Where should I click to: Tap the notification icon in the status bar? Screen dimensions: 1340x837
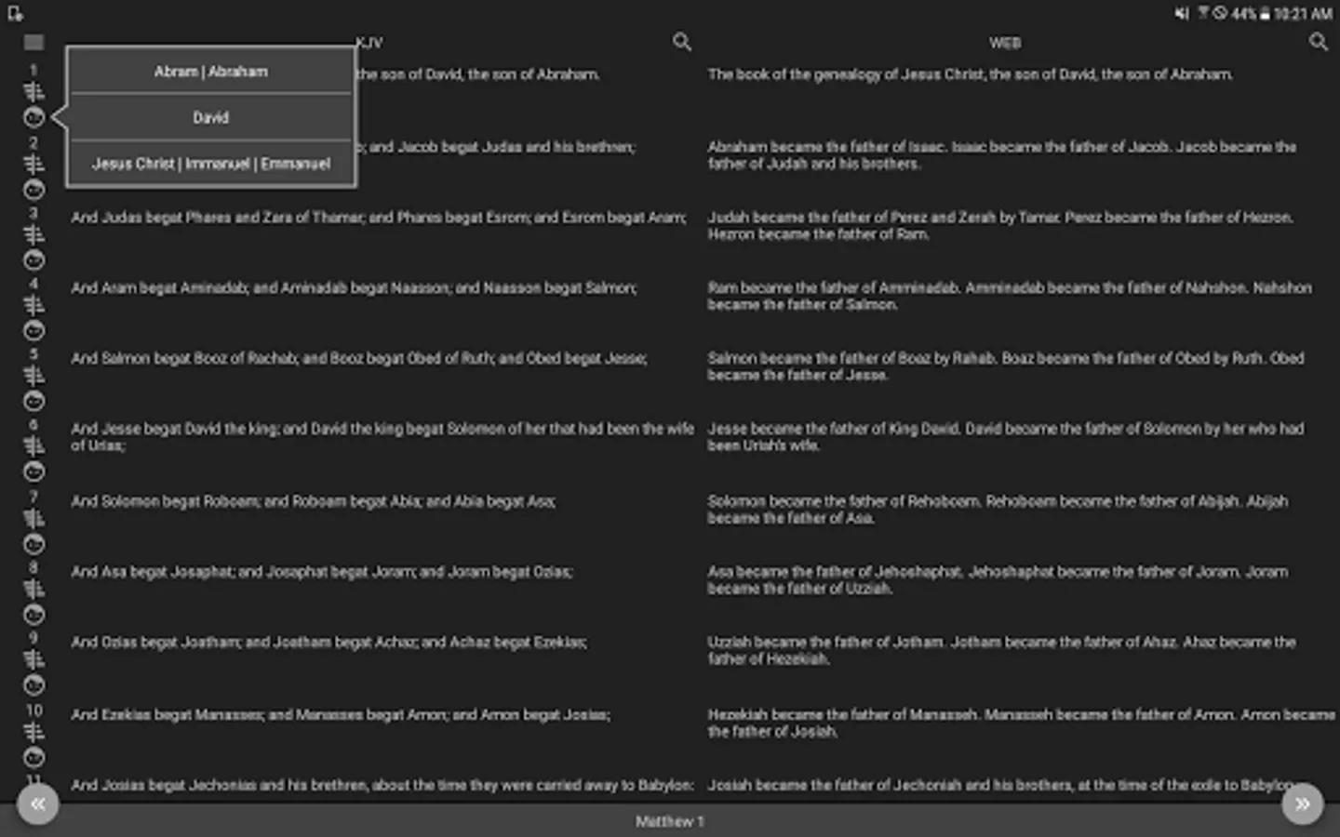coord(15,13)
